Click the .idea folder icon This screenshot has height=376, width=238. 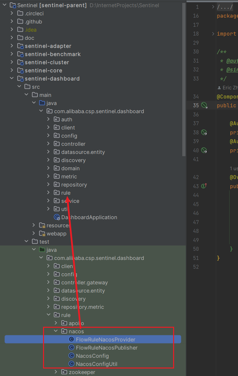[20, 29]
